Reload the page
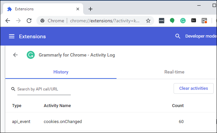 point(29,21)
